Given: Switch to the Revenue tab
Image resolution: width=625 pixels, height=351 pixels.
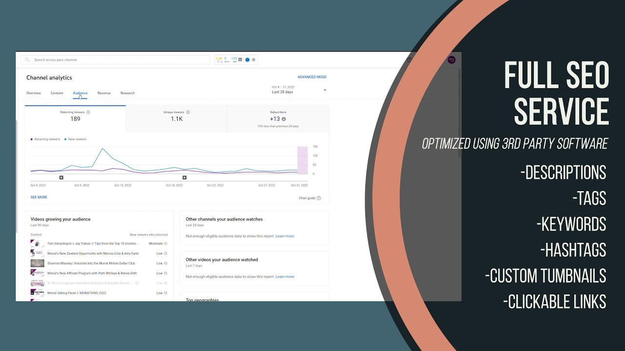Looking at the screenshot, I should (x=104, y=93).
